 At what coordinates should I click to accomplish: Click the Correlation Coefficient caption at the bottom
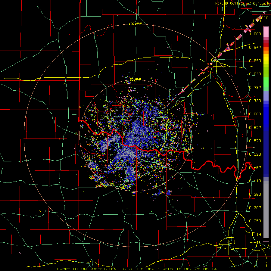click(136, 269)
